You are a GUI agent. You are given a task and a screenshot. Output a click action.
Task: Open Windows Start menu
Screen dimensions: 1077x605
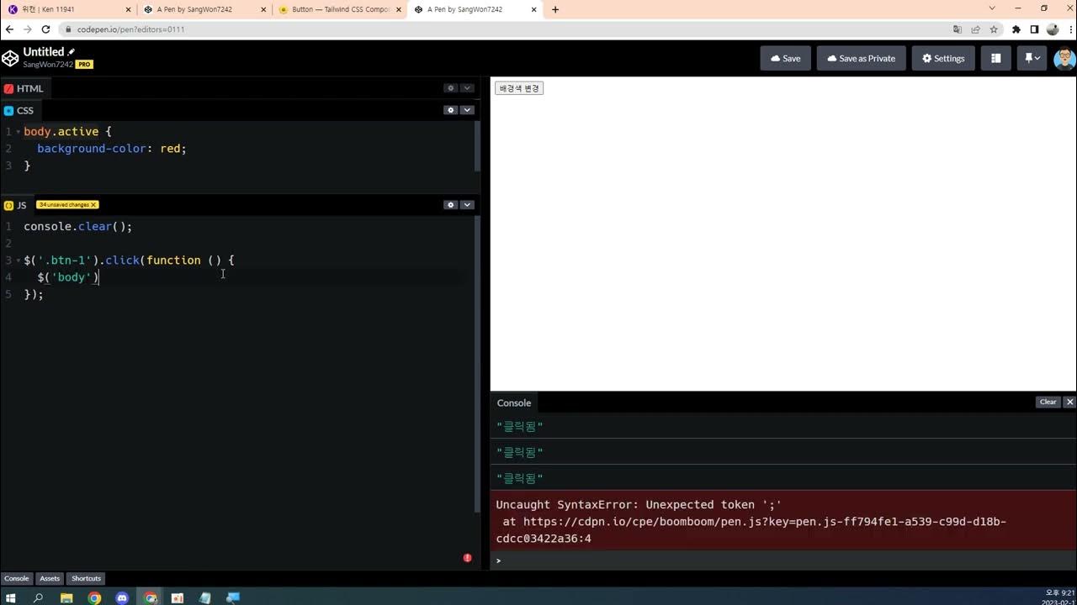pyautogui.click(x=11, y=598)
